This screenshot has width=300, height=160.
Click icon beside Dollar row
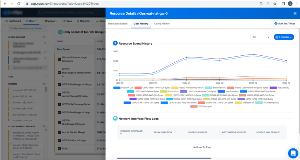click(x=59, y=148)
